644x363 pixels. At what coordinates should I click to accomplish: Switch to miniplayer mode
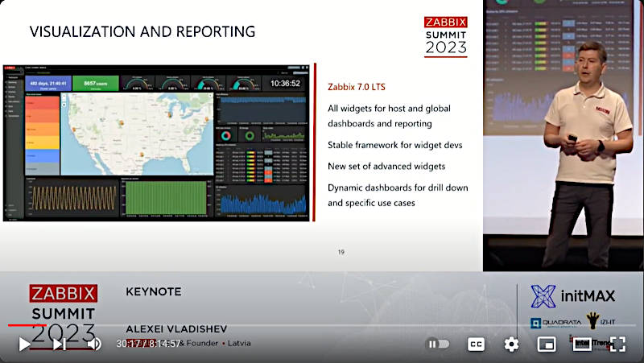pyautogui.click(x=547, y=344)
